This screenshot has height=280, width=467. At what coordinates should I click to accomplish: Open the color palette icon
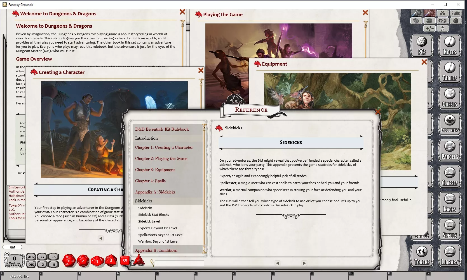(430, 21)
